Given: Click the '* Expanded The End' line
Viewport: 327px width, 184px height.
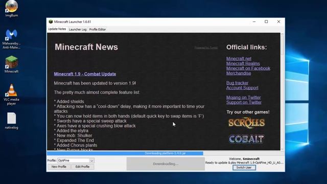Looking at the screenshot, I should coord(74,141).
